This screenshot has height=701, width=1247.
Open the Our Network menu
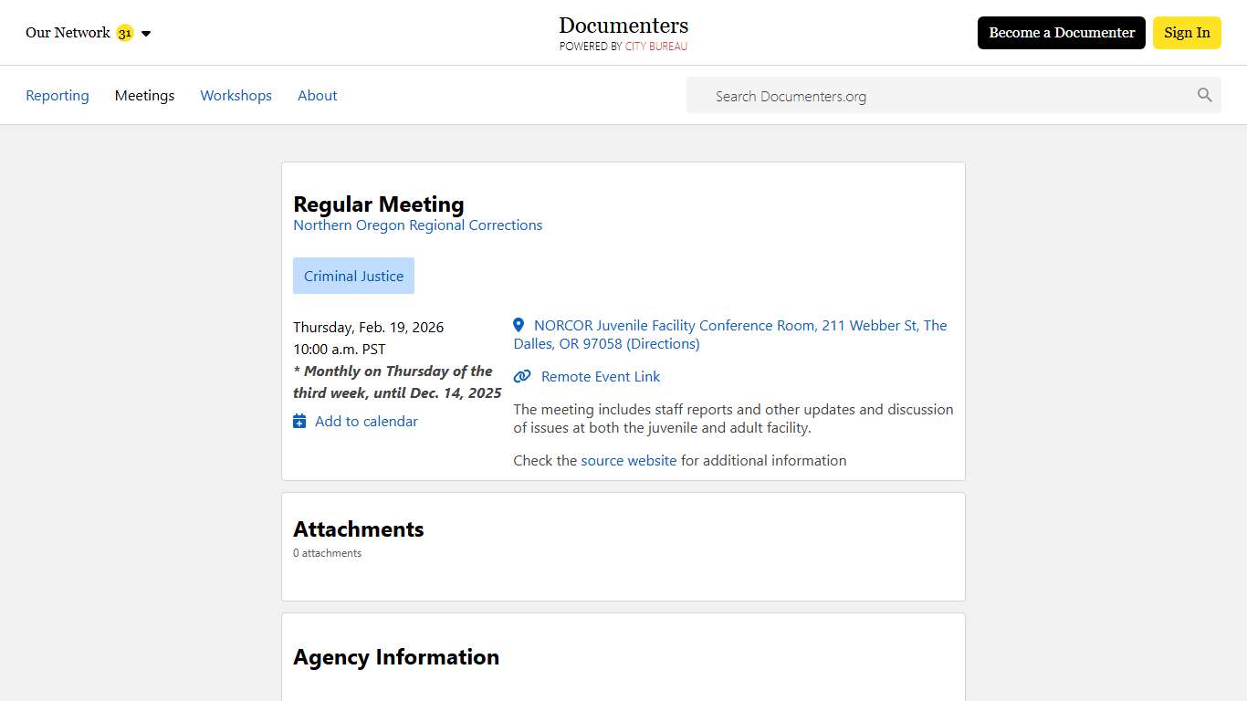click(x=68, y=33)
